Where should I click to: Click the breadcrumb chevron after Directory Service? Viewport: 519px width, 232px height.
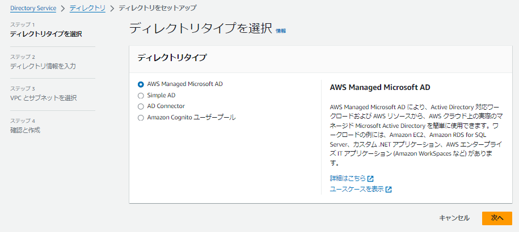(63, 8)
